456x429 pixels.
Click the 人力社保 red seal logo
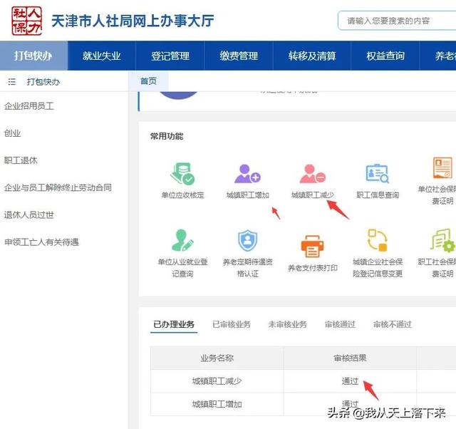[27, 21]
